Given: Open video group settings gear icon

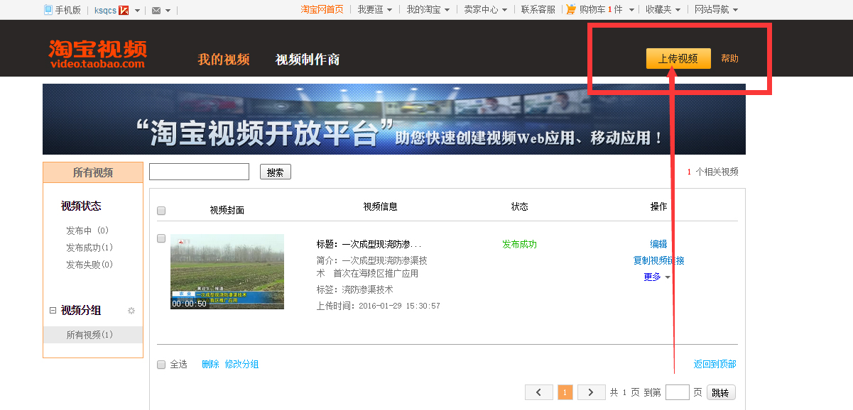Looking at the screenshot, I should click(x=131, y=311).
